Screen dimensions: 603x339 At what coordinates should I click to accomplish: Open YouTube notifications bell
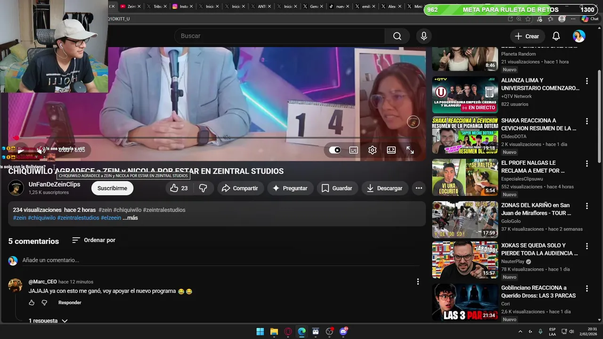[x=556, y=36]
